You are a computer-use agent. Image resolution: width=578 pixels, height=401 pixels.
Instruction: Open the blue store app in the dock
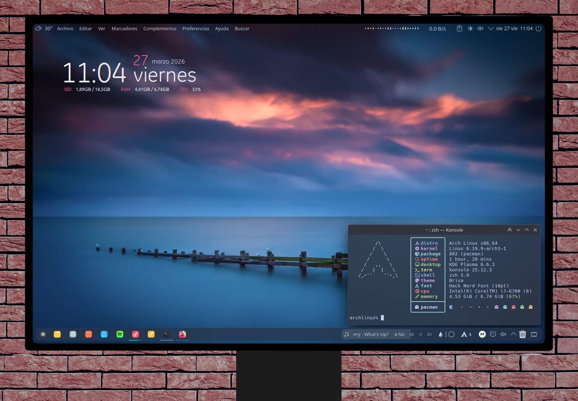click(x=104, y=334)
